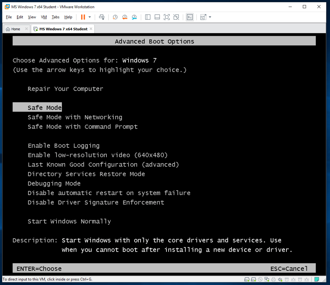Click Start Windows Normally

click(69, 221)
